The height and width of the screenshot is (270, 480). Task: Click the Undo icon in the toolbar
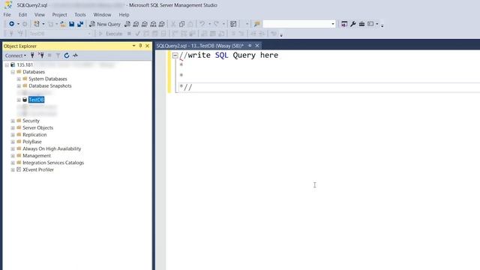coord(202,24)
